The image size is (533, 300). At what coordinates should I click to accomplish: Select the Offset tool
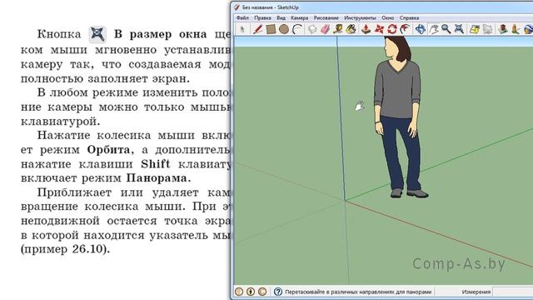(405, 29)
